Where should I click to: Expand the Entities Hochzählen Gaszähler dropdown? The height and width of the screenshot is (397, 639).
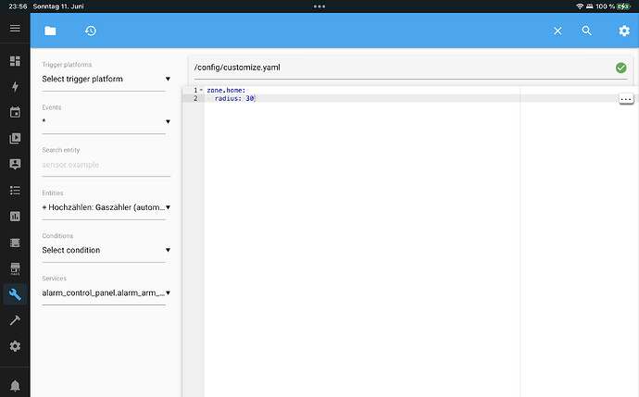pos(106,207)
